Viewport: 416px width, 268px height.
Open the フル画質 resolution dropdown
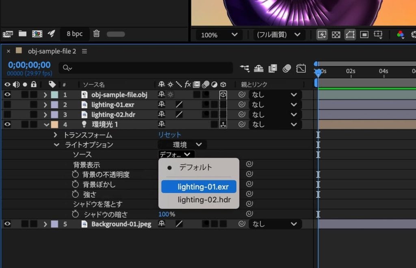click(x=279, y=35)
